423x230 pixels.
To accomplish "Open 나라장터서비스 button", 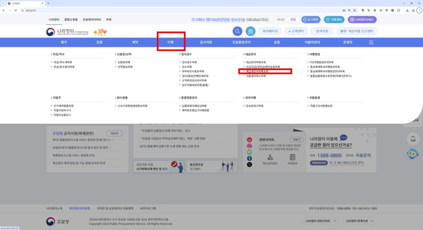I will click(x=362, y=20).
